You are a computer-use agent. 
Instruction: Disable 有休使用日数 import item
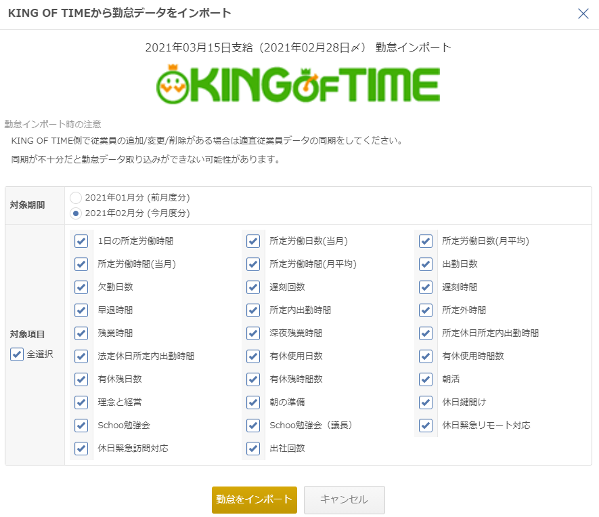tap(253, 356)
